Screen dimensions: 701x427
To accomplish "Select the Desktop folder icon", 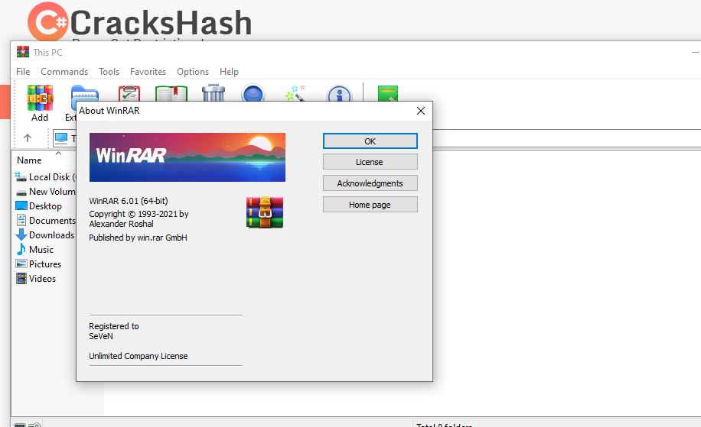I will pyautogui.click(x=21, y=205).
